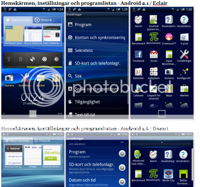Toggle Wi-Fi in the power widget
The height and width of the screenshot is (187, 200).
click(9, 59)
